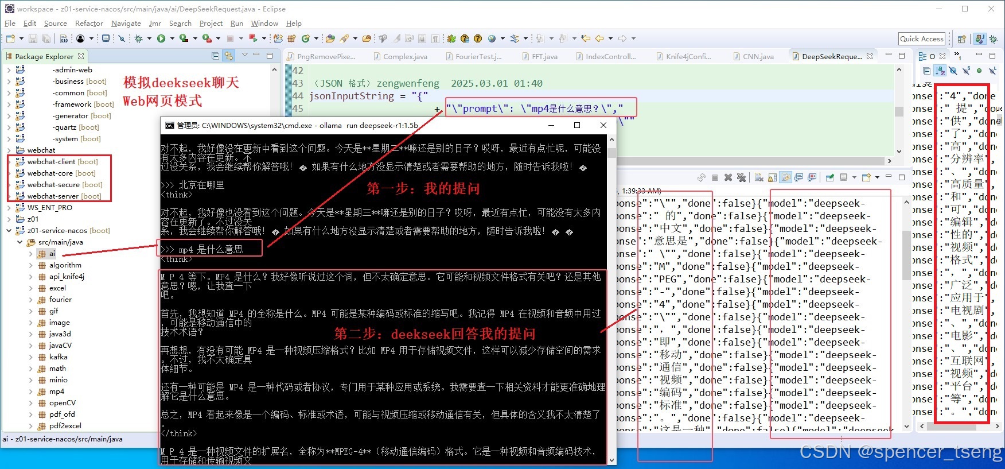
Task: Toggle Scroll Lock in the console toolbar
Action: [x=772, y=177]
